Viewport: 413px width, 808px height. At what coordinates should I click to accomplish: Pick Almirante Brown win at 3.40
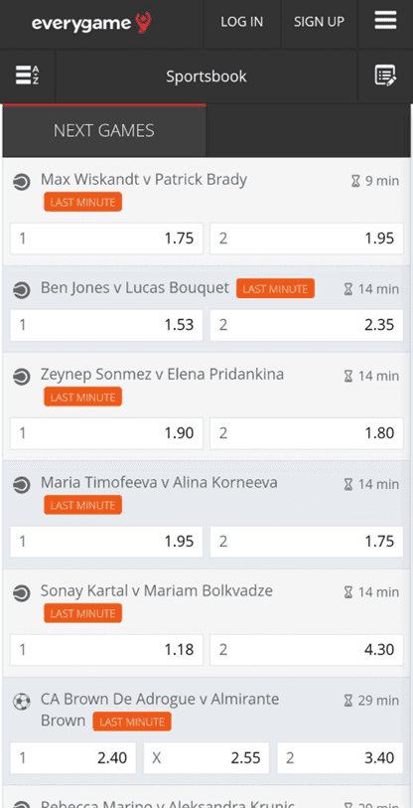pyautogui.click(x=341, y=758)
